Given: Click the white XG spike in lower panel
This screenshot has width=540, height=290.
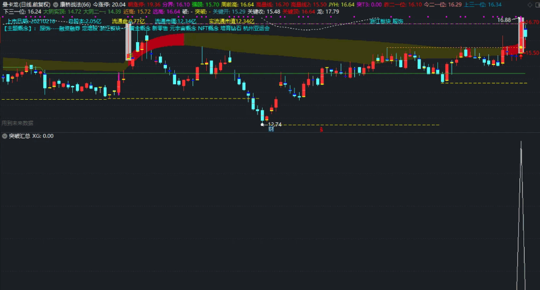Looking at the screenshot, I should coord(521,215).
